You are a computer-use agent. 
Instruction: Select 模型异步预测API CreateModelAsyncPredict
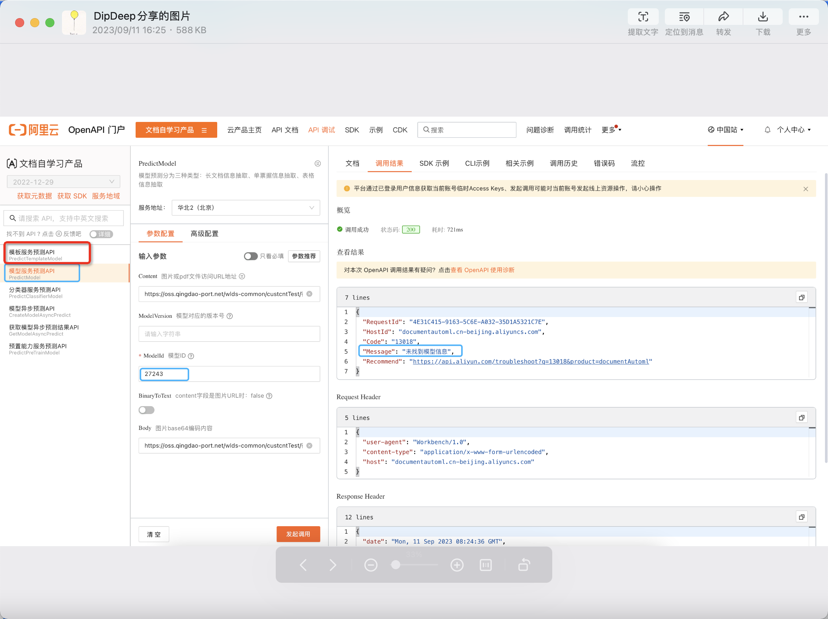click(40, 311)
